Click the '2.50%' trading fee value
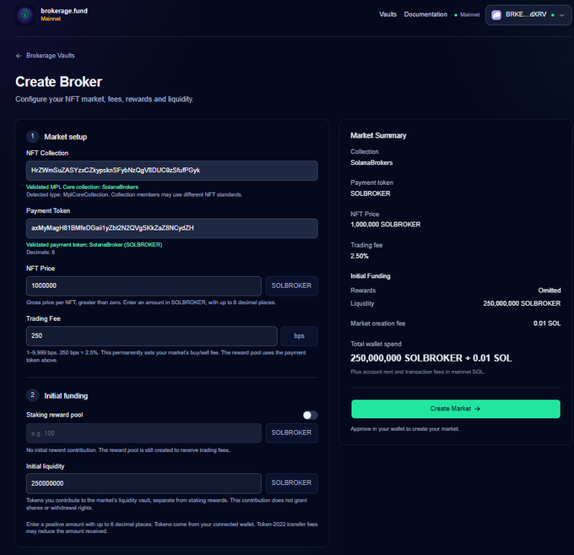Screen dimensions: 574x555 pos(360,256)
